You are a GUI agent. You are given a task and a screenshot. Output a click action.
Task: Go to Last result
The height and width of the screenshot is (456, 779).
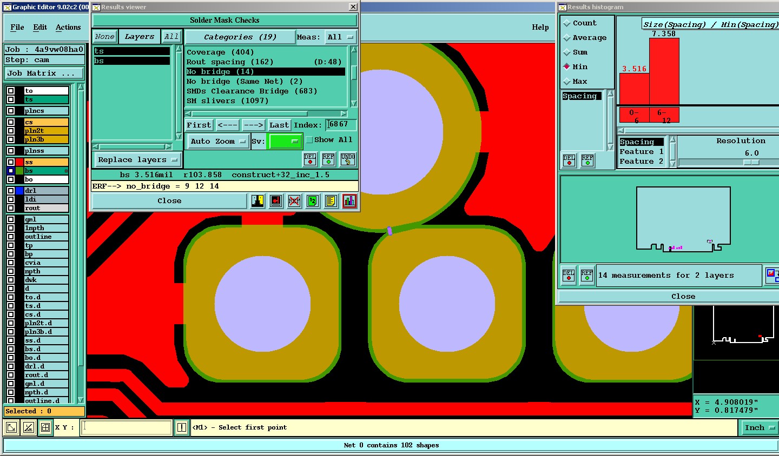tap(279, 125)
